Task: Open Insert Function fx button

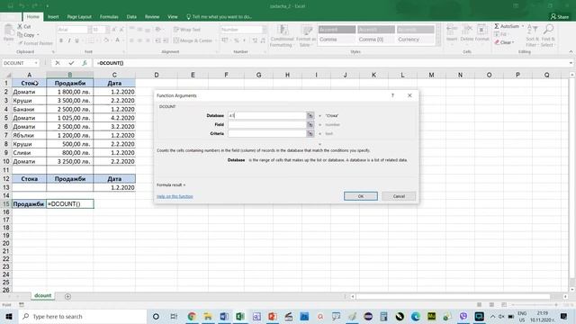Action: [x=84, y=63]
